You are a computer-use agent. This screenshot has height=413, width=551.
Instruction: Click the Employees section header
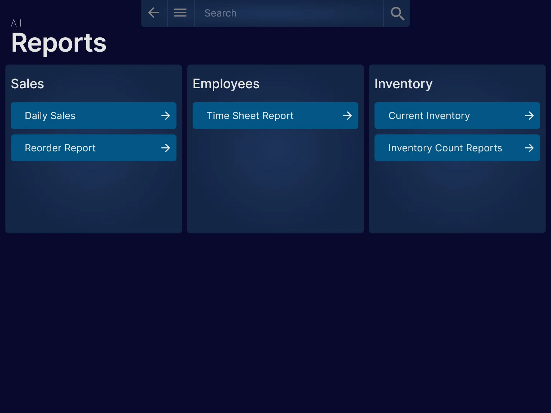(226, 84)
